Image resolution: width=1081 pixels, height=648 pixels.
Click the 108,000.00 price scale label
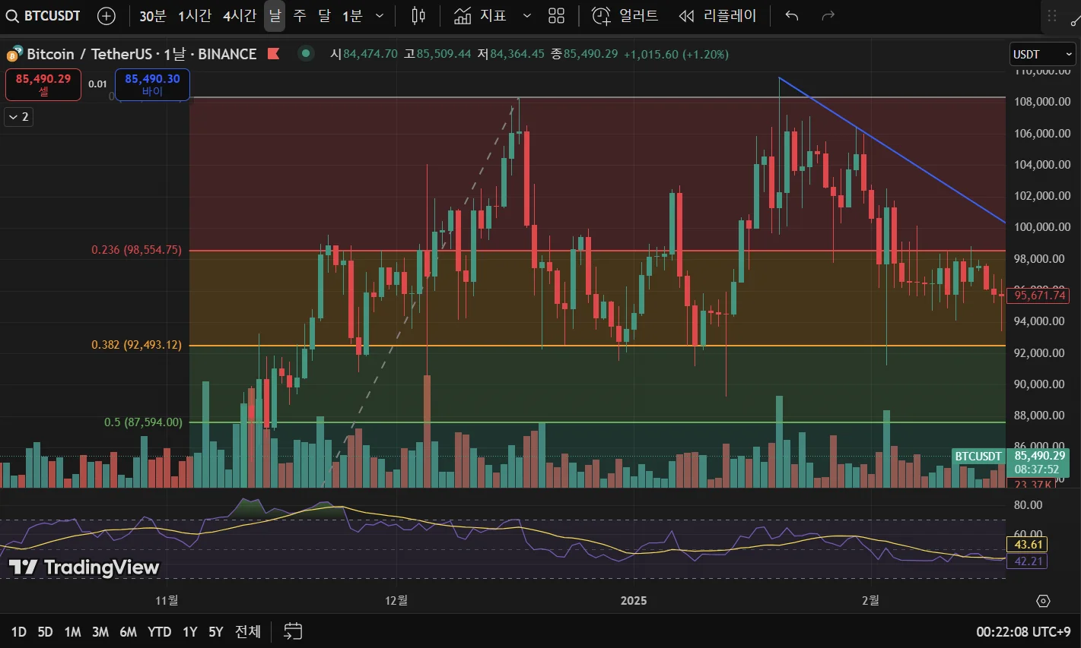pos(1042,102)
